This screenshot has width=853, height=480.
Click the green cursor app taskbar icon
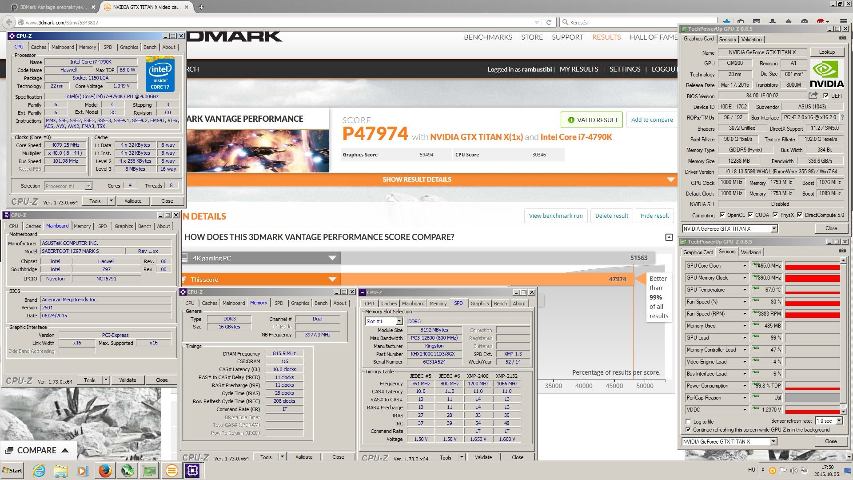(x=128, y=470)
